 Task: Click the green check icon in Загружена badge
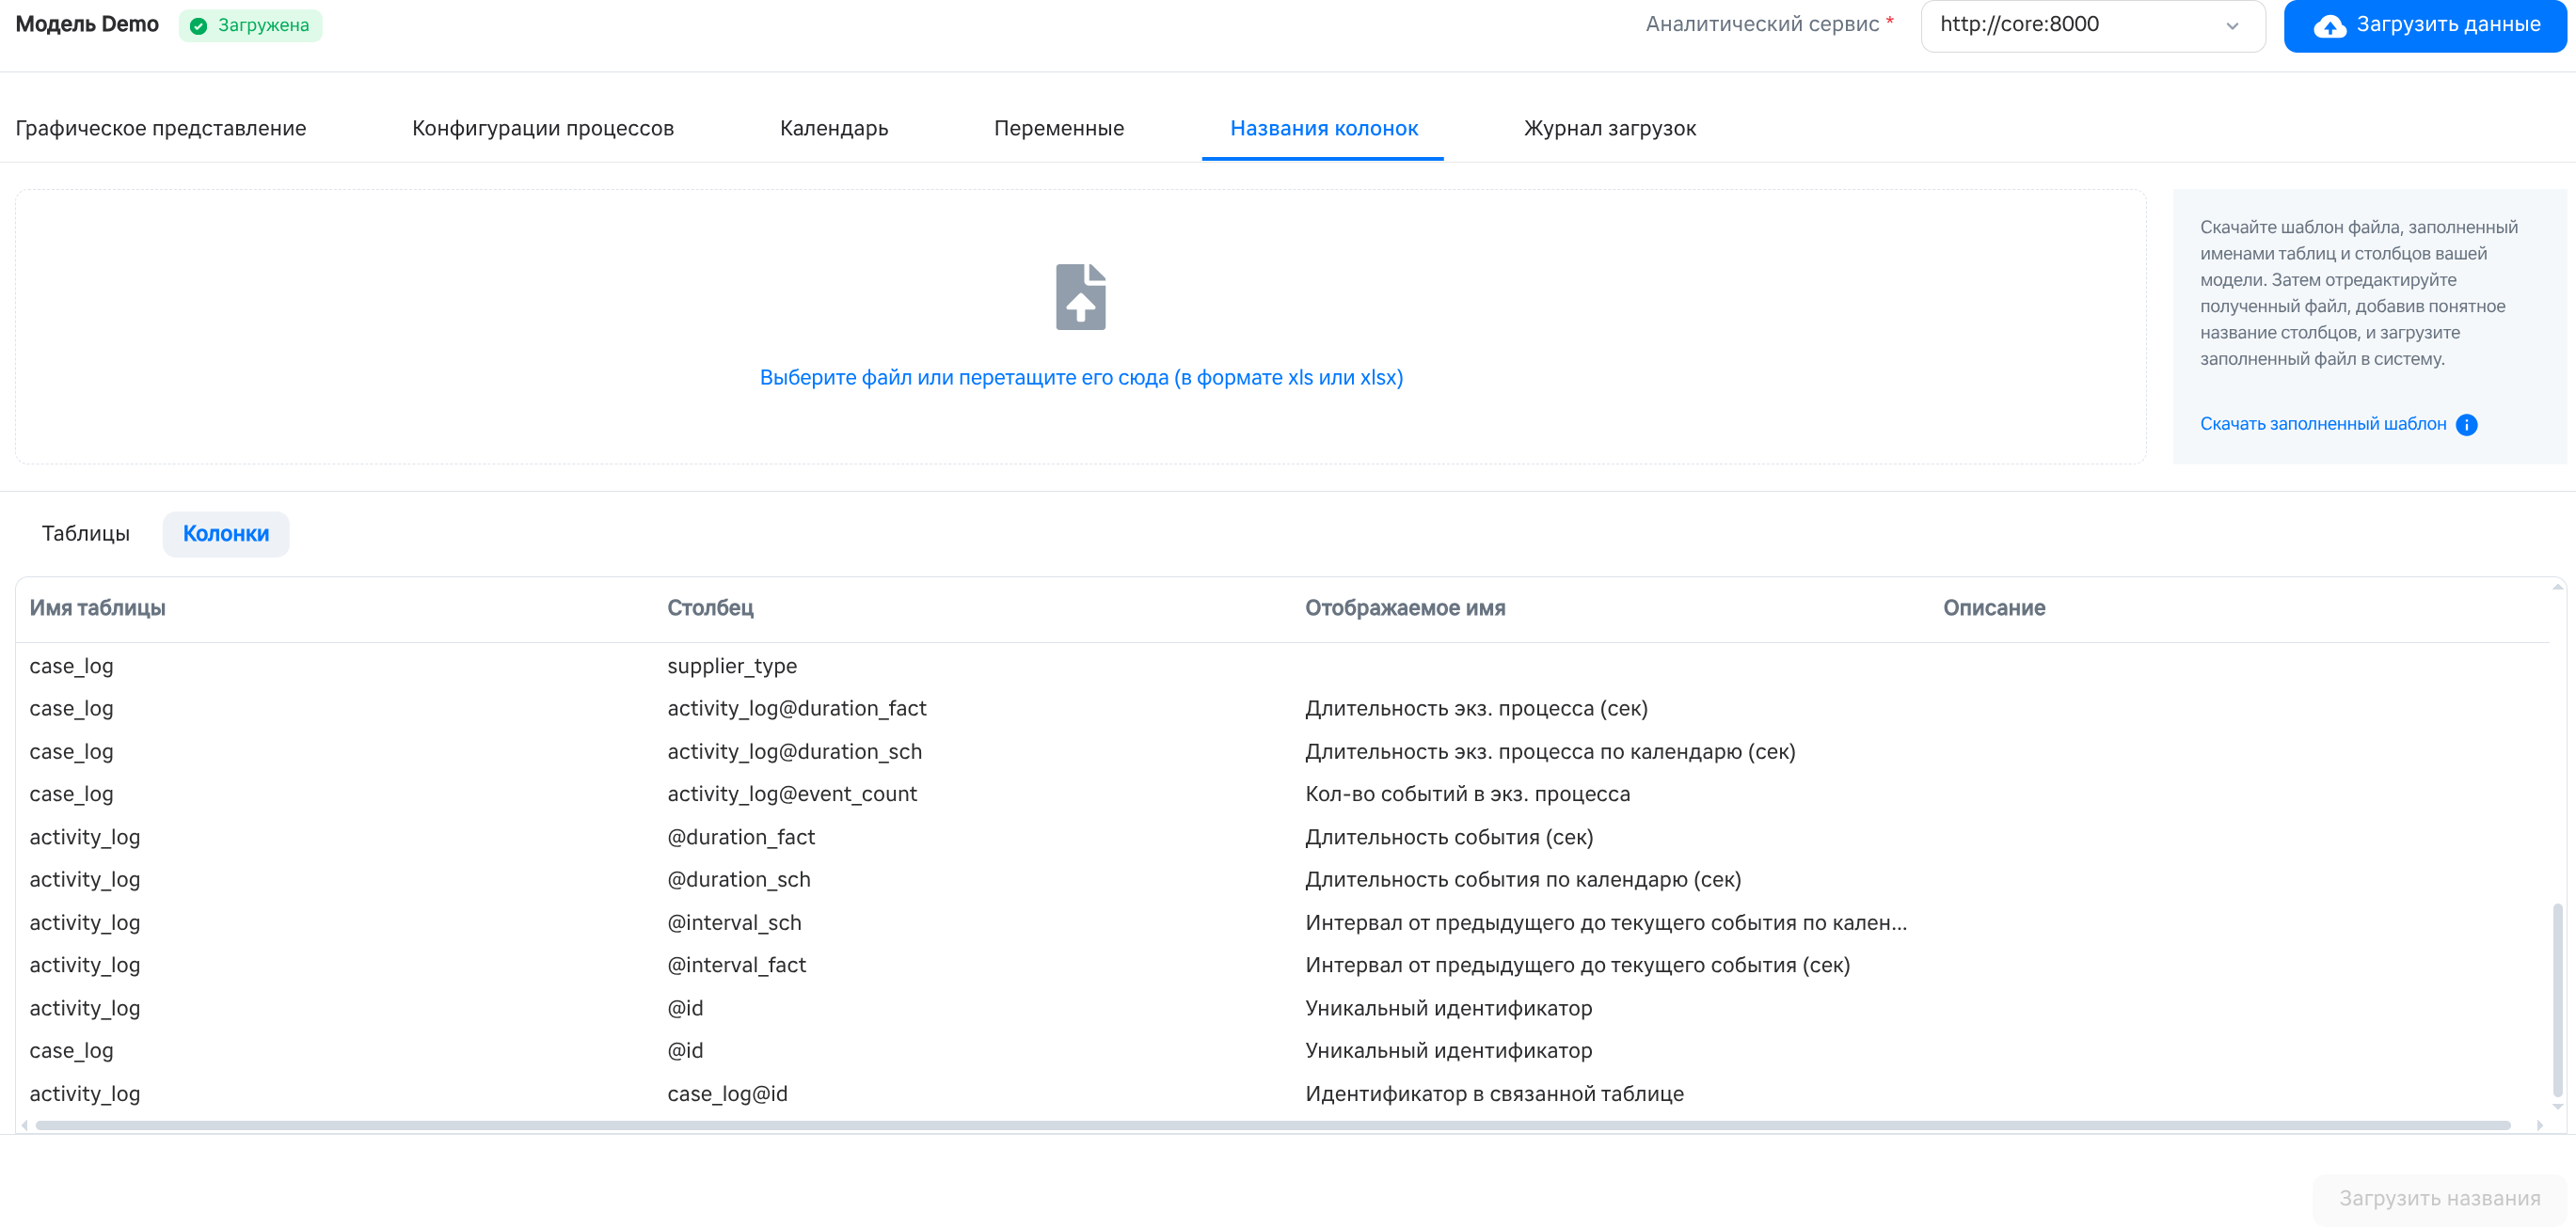pyautogui.click(x=199, y=26)
